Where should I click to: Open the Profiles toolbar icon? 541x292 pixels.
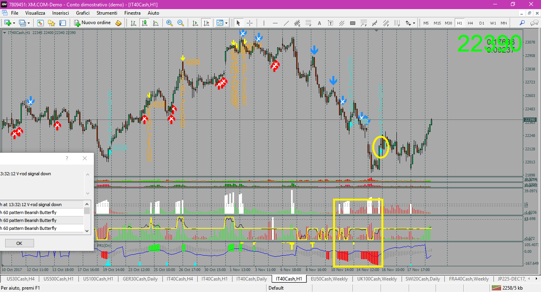coord(22,23)
